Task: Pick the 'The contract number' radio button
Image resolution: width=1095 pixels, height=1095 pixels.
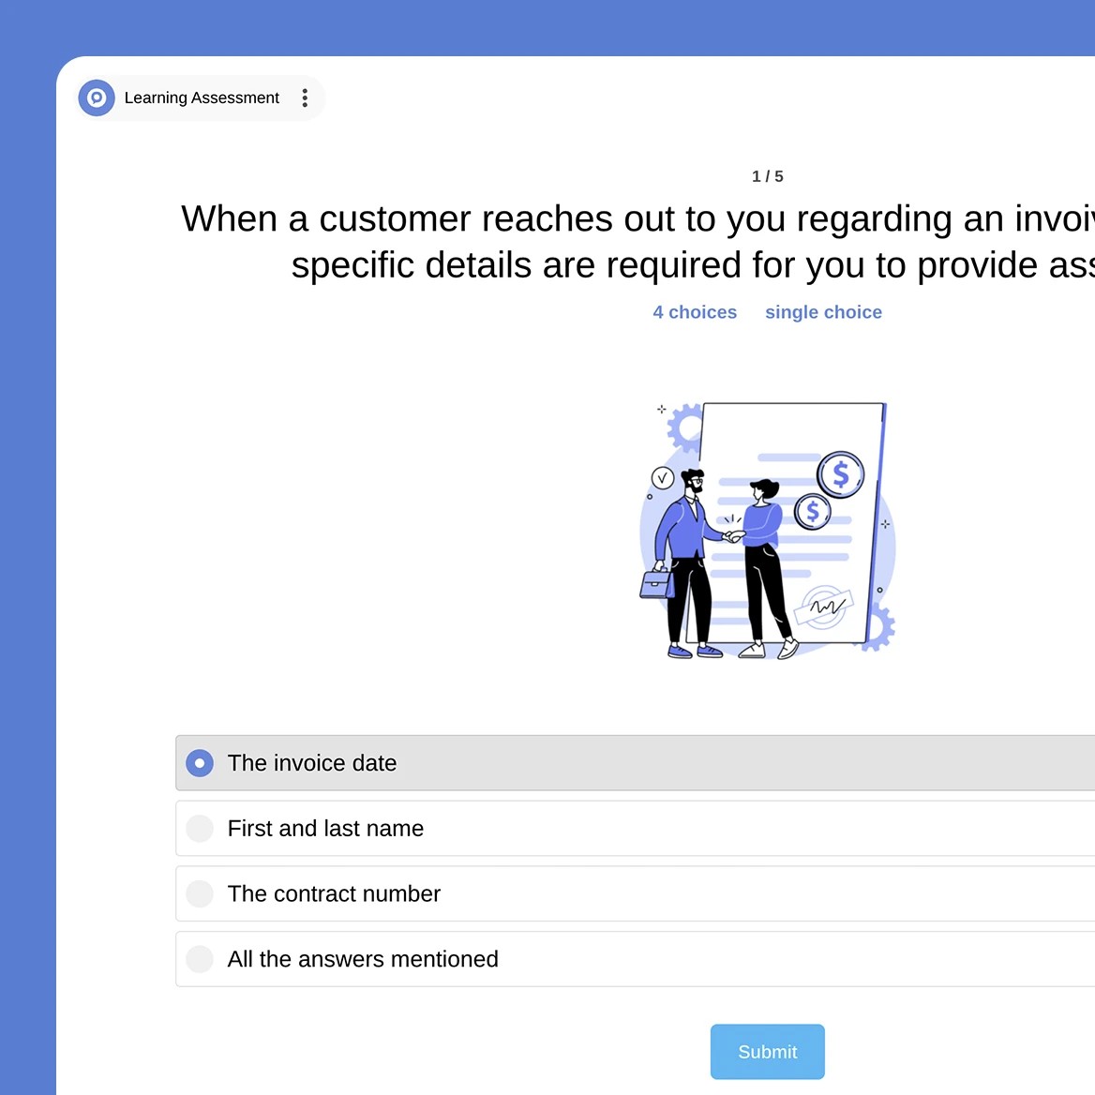Action: (200, 894)
